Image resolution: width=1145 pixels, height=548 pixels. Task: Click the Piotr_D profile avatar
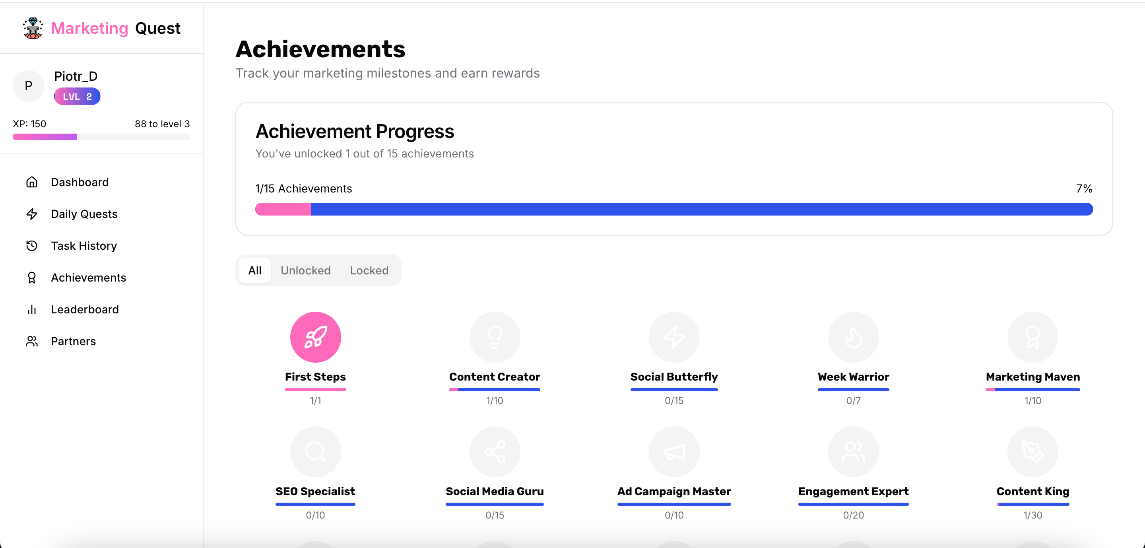29,86
